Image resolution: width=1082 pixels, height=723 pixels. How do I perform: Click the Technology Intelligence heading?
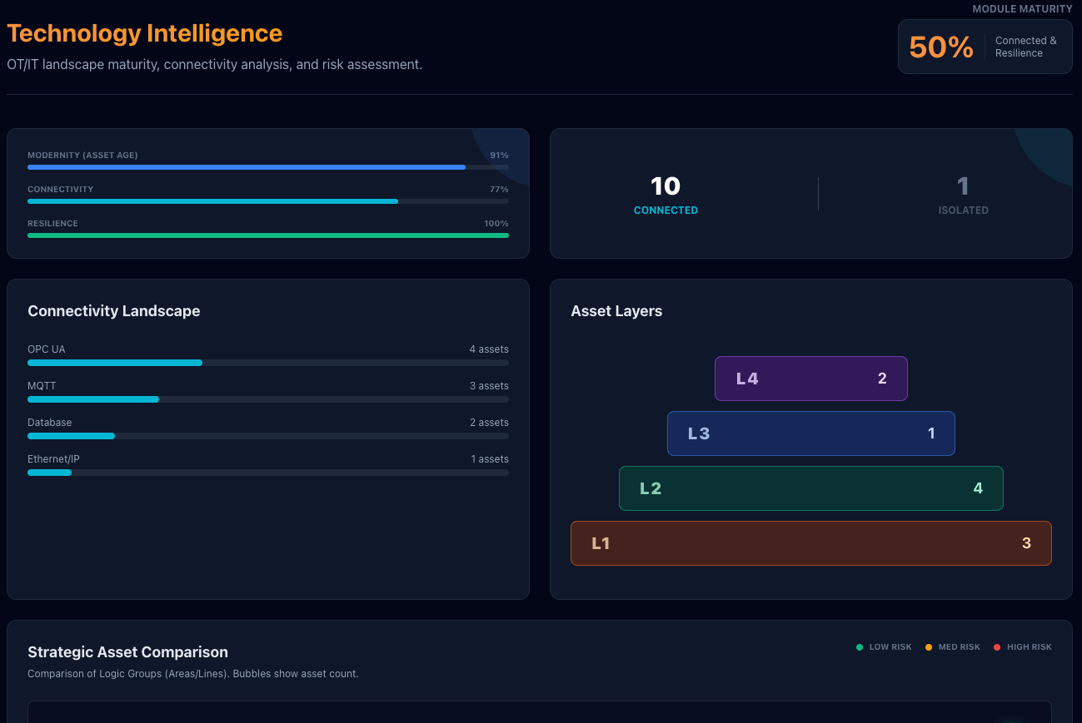(x=144, y=34)
